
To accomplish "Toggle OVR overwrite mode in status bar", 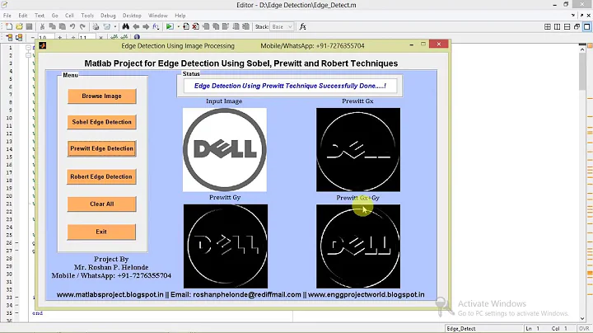I will click(x=584, y=328).
